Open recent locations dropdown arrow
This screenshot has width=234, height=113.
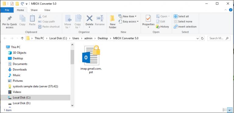17,38
